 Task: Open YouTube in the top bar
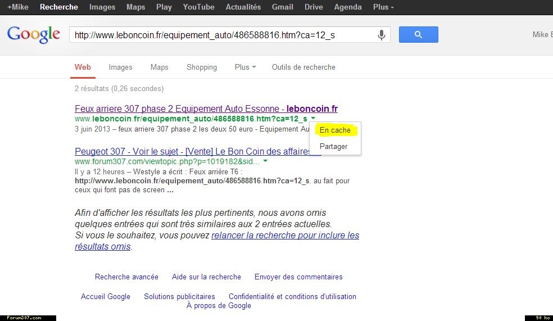click(198, 7)
